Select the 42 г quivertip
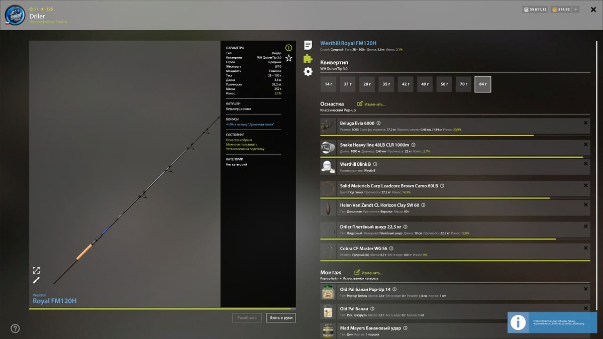 click(x=406, y=84)
